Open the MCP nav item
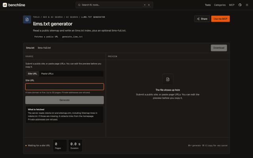This screenshot has width=253, height=158. [232, 5]
